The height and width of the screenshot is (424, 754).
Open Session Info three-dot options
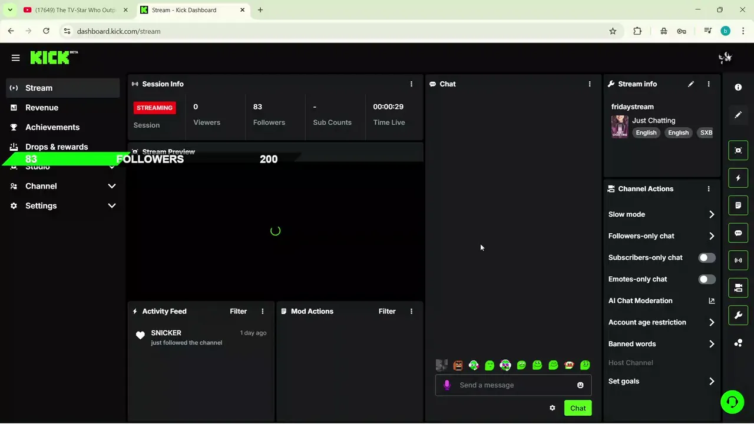point(411,84)
